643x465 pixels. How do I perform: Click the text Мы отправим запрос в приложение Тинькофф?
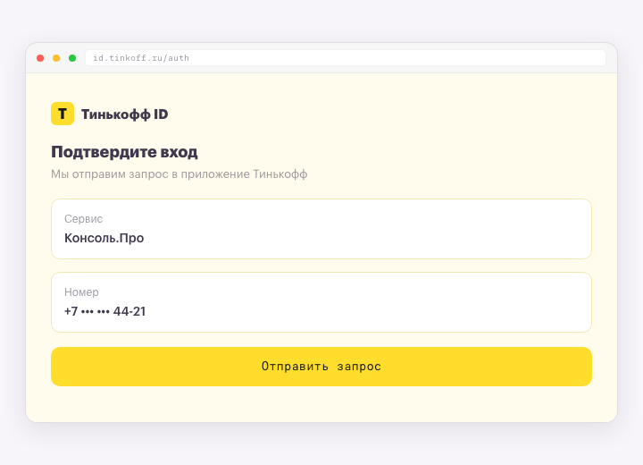180,174
